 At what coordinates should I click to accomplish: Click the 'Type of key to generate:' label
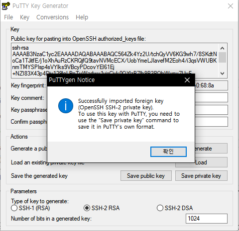pos(40,201)
